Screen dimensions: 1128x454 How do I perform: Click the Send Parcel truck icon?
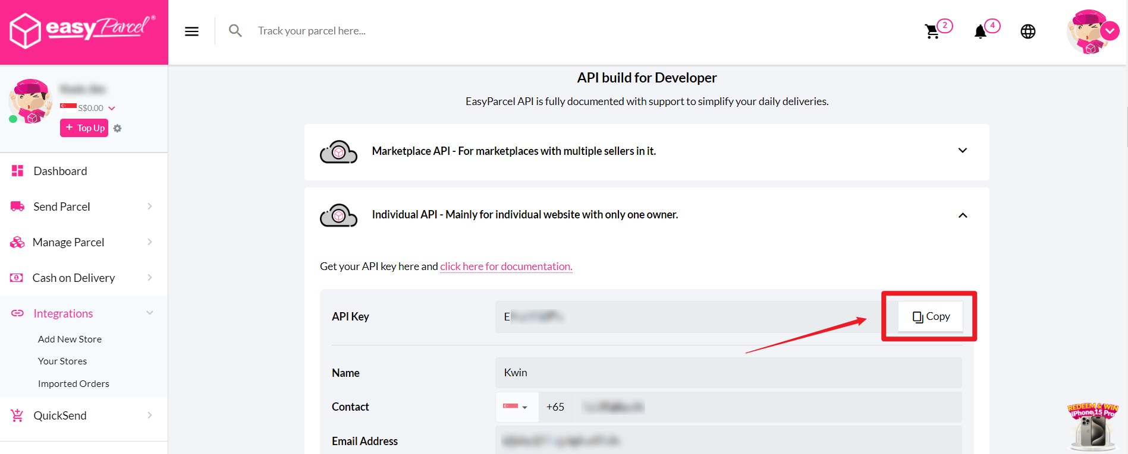[x=17, y=207]
